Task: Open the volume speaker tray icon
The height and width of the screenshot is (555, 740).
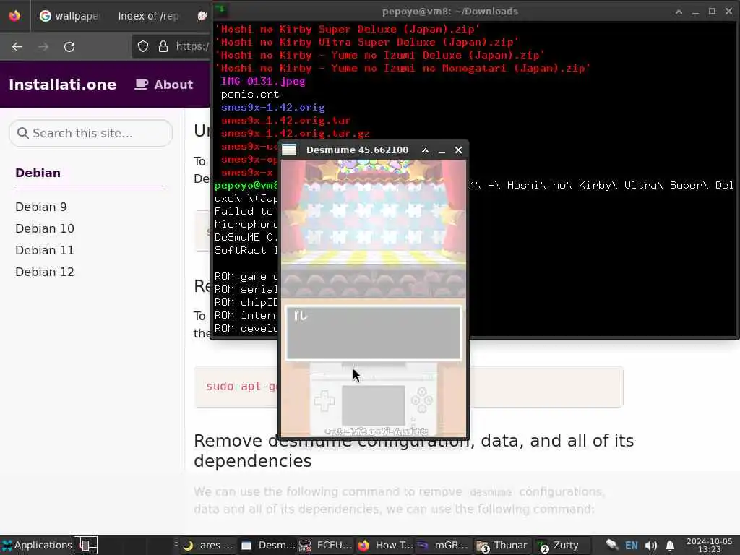Action: [651, 546]
